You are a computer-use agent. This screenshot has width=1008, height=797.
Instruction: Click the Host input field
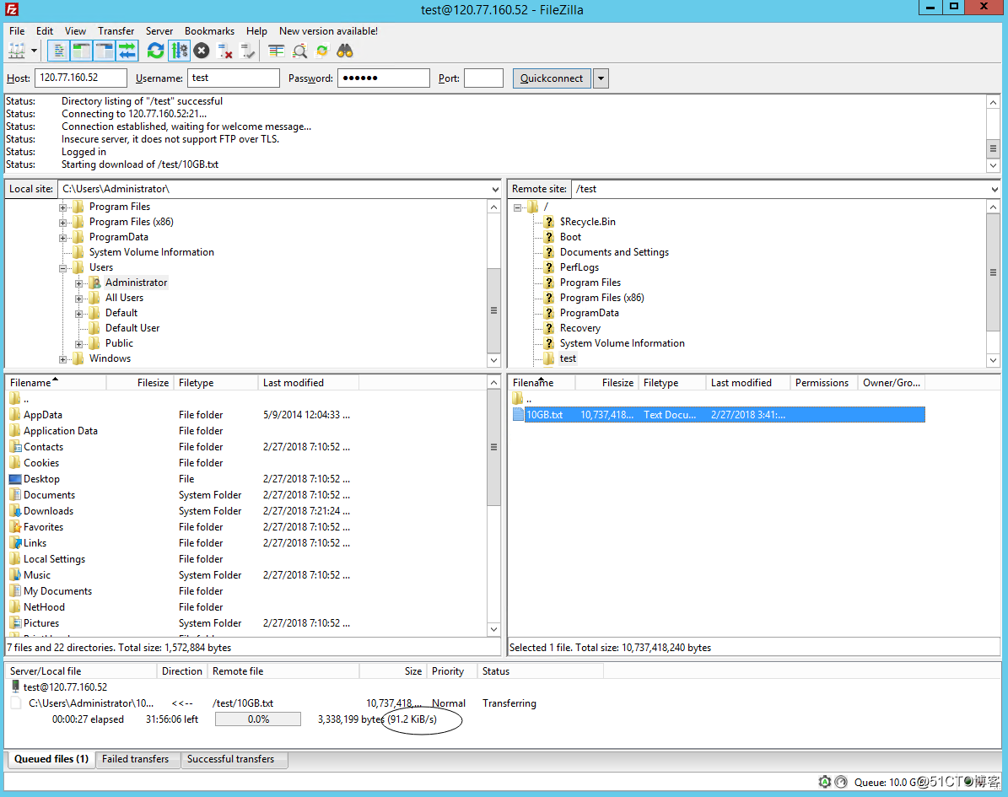click(x=80, y=78)
